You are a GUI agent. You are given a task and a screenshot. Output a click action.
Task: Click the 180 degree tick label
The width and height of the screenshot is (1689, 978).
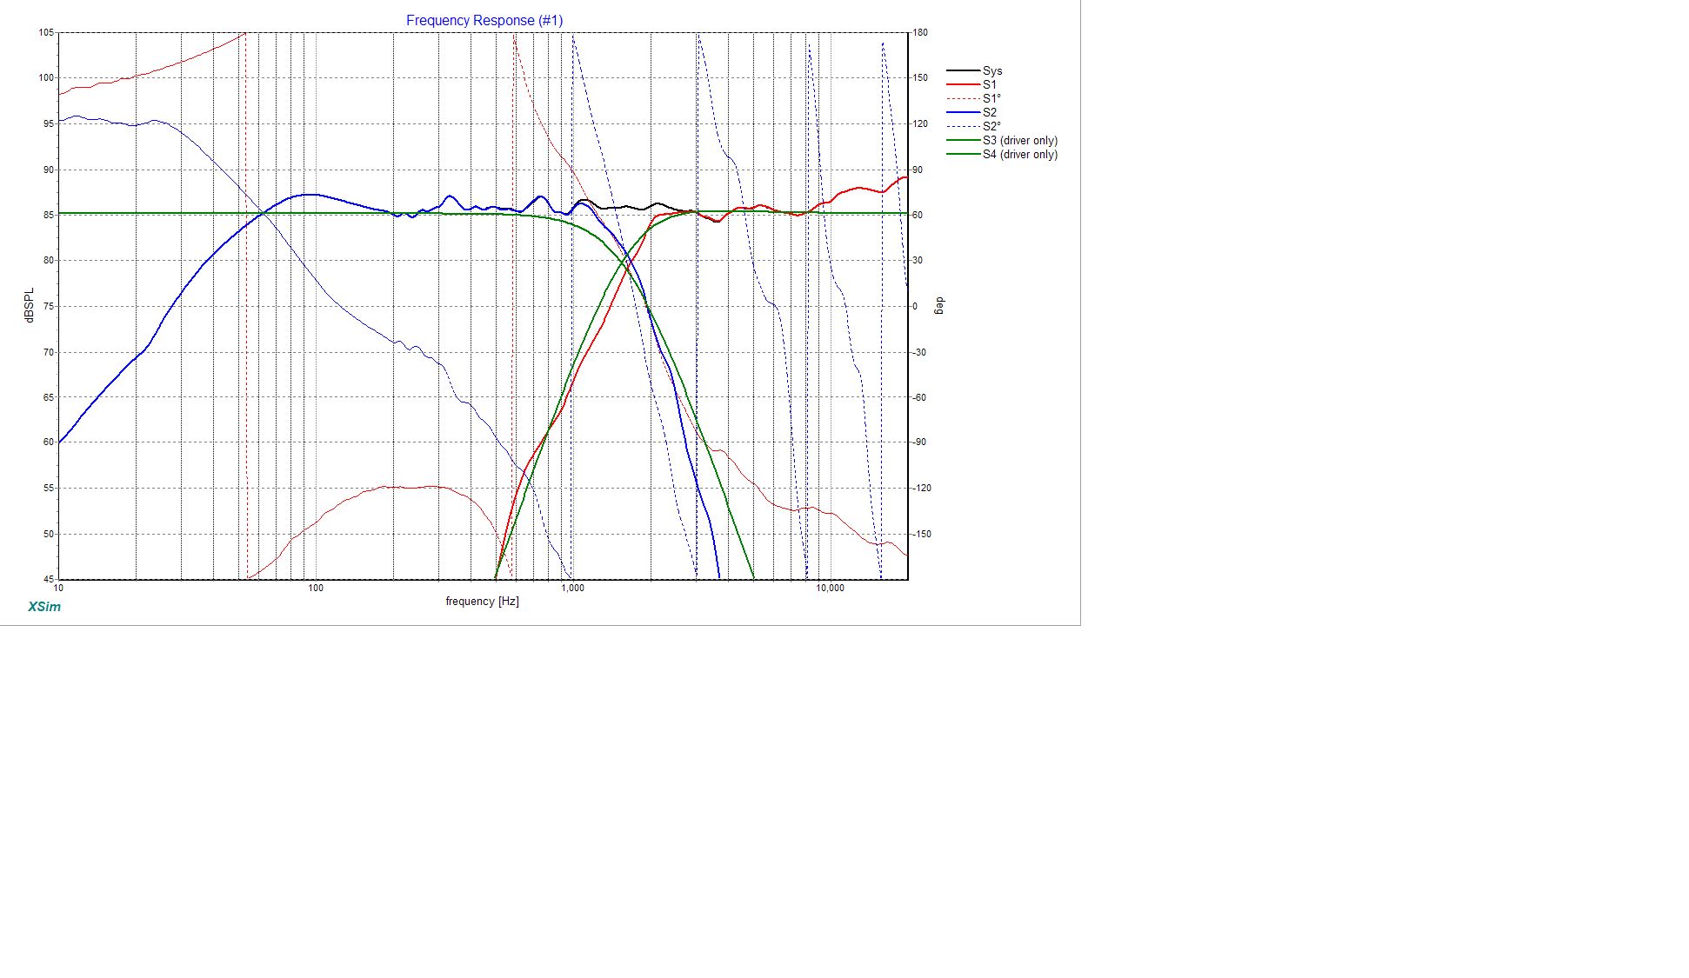(920, 32)
